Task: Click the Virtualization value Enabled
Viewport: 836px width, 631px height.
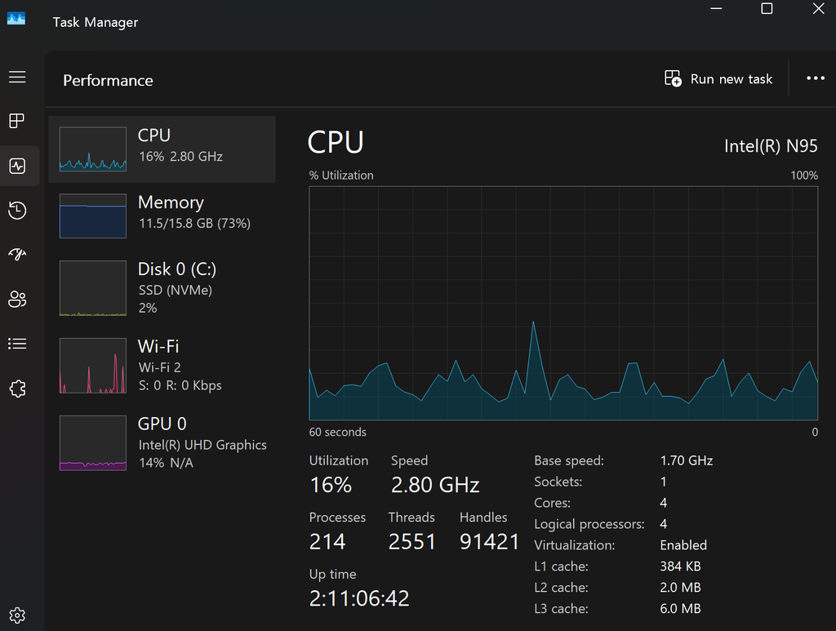Action: pos(683,545)
